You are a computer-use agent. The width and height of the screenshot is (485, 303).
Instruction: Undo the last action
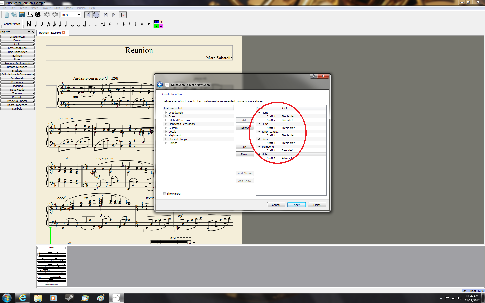point(47,15)
